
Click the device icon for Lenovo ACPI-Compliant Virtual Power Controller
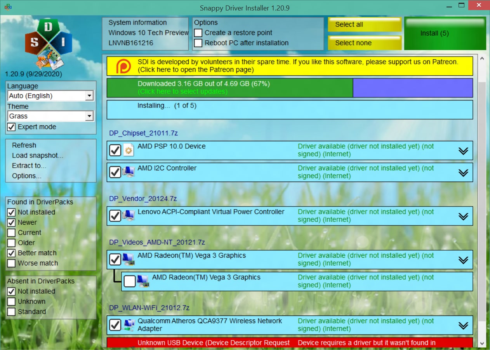click(129, 216)
